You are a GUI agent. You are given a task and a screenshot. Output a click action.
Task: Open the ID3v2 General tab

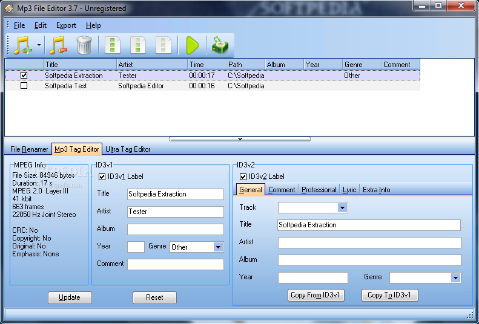(x=251, y=190)
